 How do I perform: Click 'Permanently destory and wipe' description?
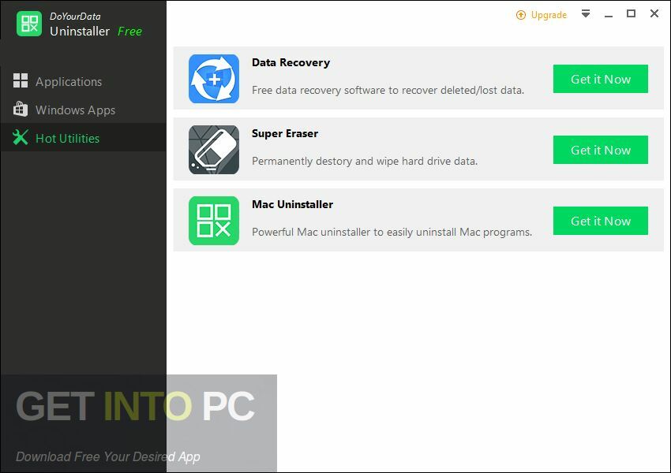(365, 161)
